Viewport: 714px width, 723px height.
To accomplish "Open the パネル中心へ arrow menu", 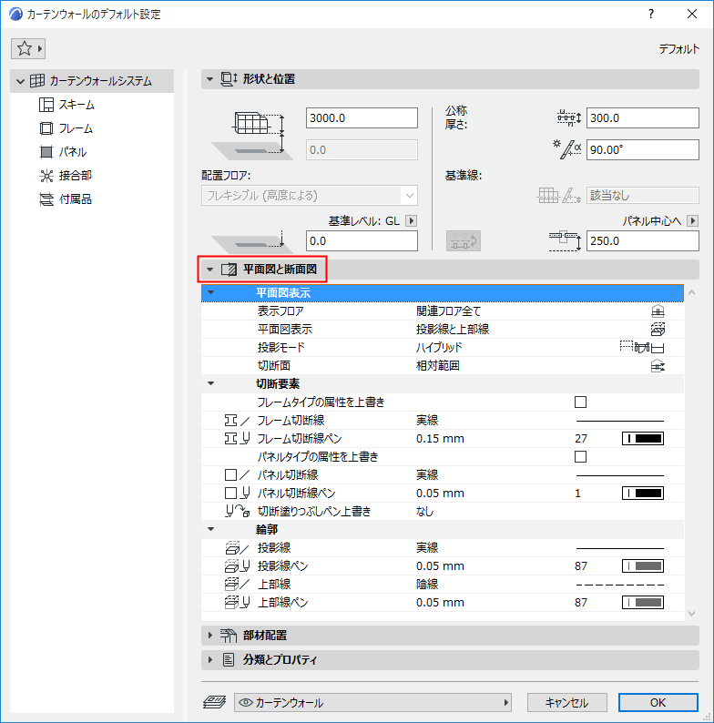I will (692, 221).
